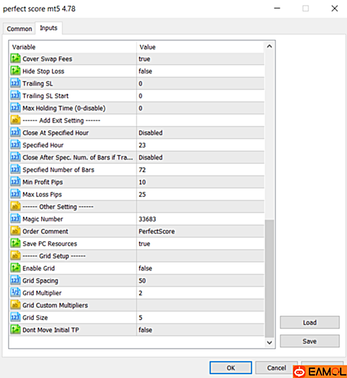Select the Max Loss Pips label
Viewport: 347px width, 378px height.
tap(42, 194)
